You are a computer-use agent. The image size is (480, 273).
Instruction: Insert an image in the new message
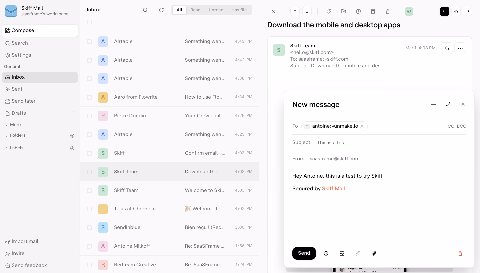(x=342, y=253)
